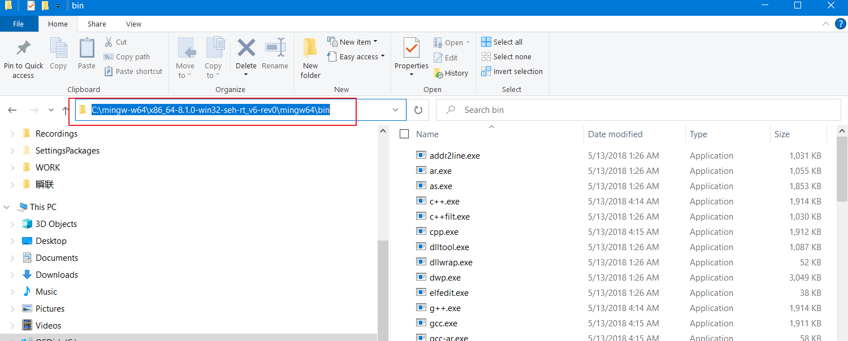Open recent locations dropdown arrow
The image size is (848, 341).
[x=51, y=110]
